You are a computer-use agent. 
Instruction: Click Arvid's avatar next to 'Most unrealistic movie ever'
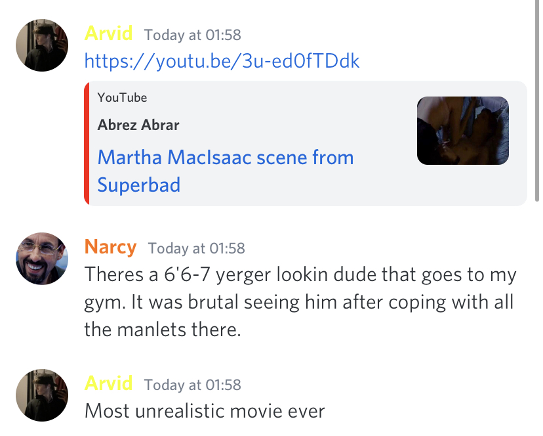[x=42, y=395]
